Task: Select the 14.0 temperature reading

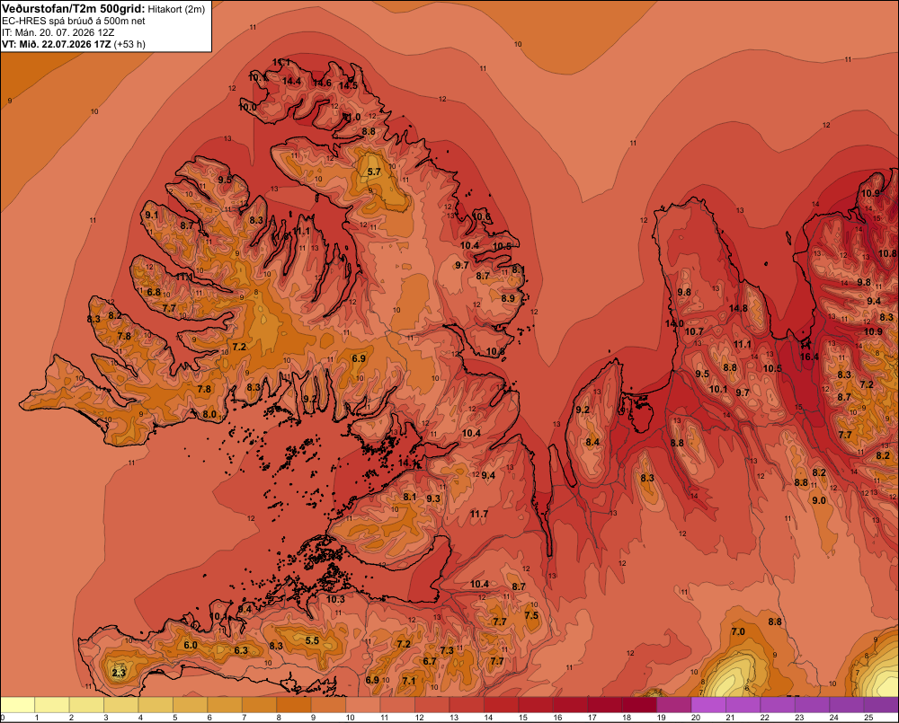Action: click(674, 323)
